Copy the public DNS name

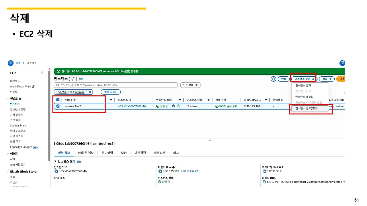point(264,182)
